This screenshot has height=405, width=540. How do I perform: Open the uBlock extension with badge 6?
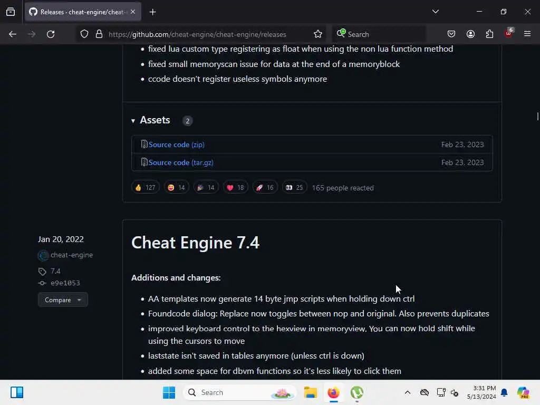(509, 33)
